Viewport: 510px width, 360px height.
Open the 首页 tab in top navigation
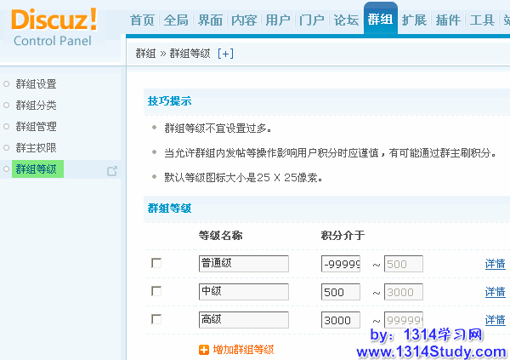[142, 20]
